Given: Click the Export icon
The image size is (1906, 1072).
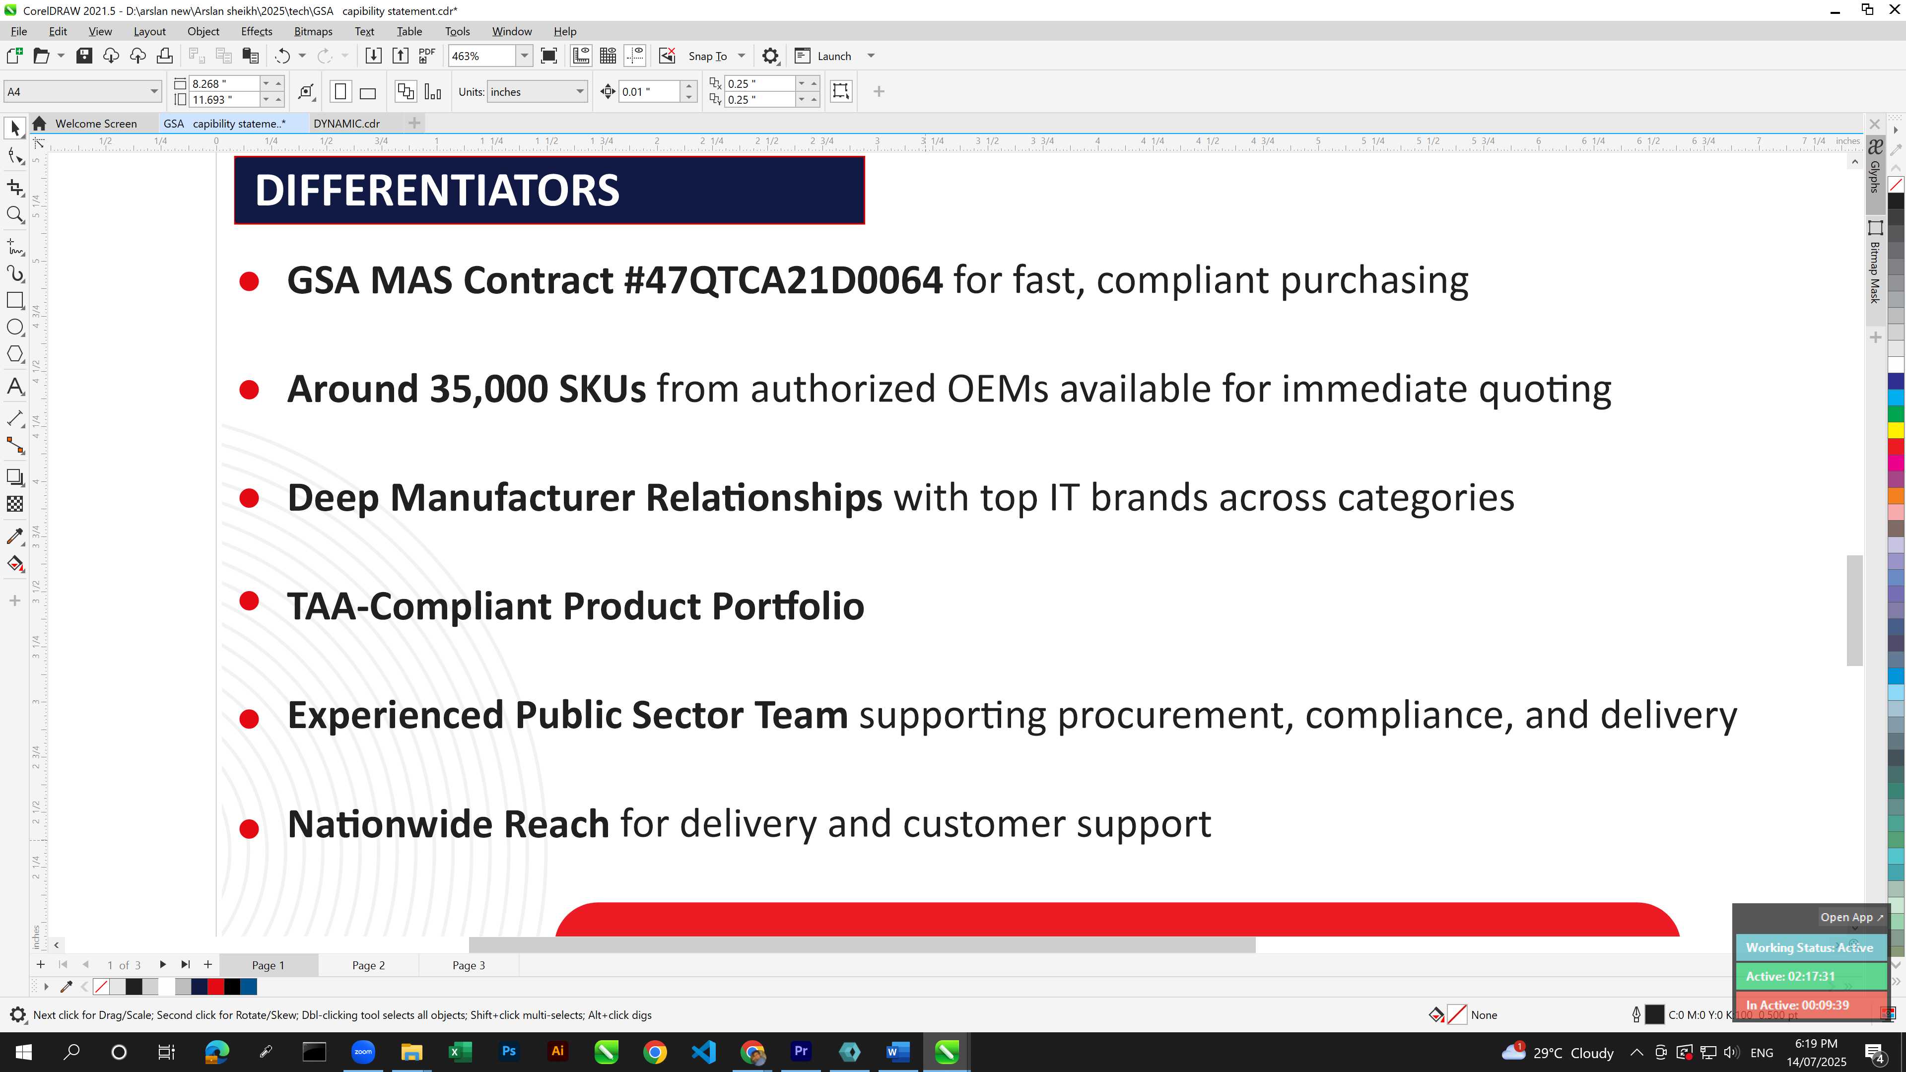Looking at the screenshot, I should pos(400,56).
